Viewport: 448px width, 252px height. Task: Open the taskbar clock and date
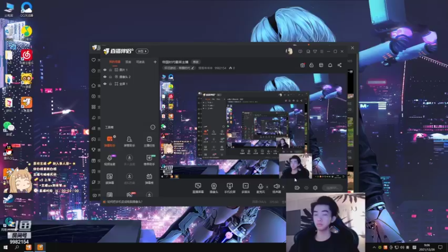tap(427, 247)
